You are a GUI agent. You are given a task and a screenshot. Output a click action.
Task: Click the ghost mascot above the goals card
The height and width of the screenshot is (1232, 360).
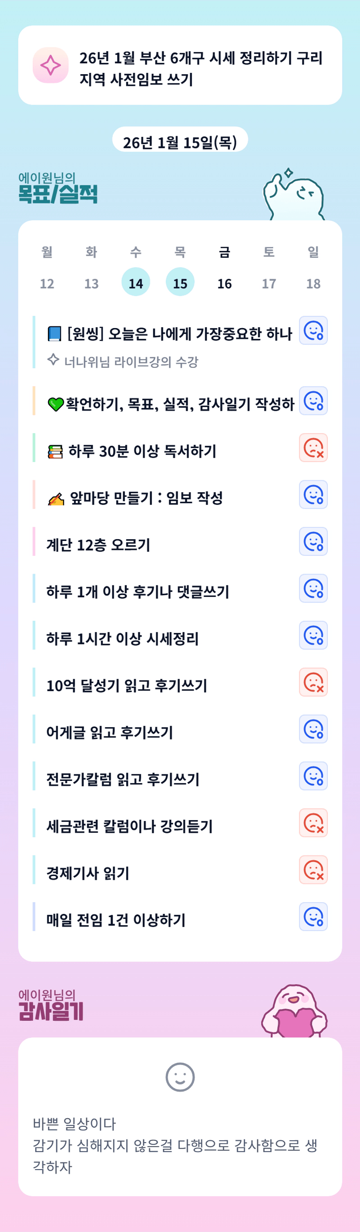293,196
